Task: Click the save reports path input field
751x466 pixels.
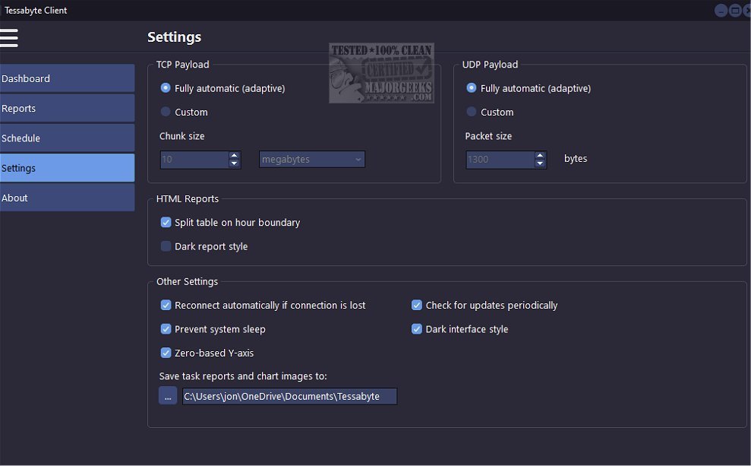Action: click(x=289, y=396)
